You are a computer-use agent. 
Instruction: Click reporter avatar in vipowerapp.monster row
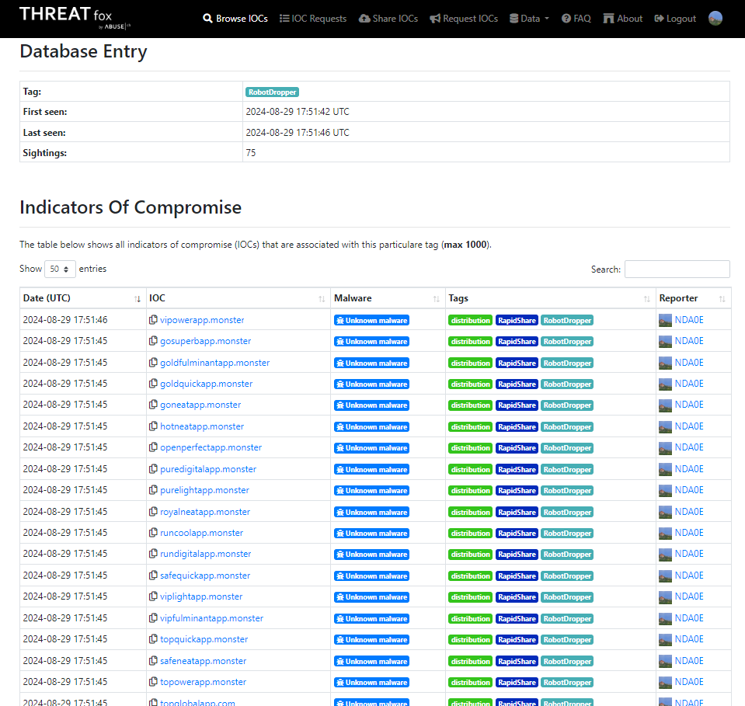point(665,320)
